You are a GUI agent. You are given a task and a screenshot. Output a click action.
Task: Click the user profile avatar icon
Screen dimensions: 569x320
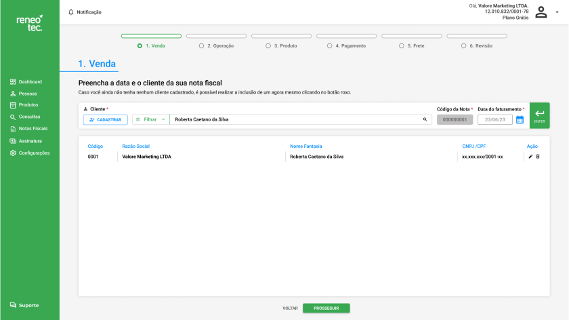tap(541, 12)
